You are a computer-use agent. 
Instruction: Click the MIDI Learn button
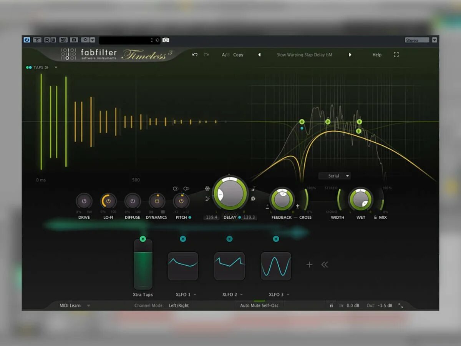pos(70,306)
